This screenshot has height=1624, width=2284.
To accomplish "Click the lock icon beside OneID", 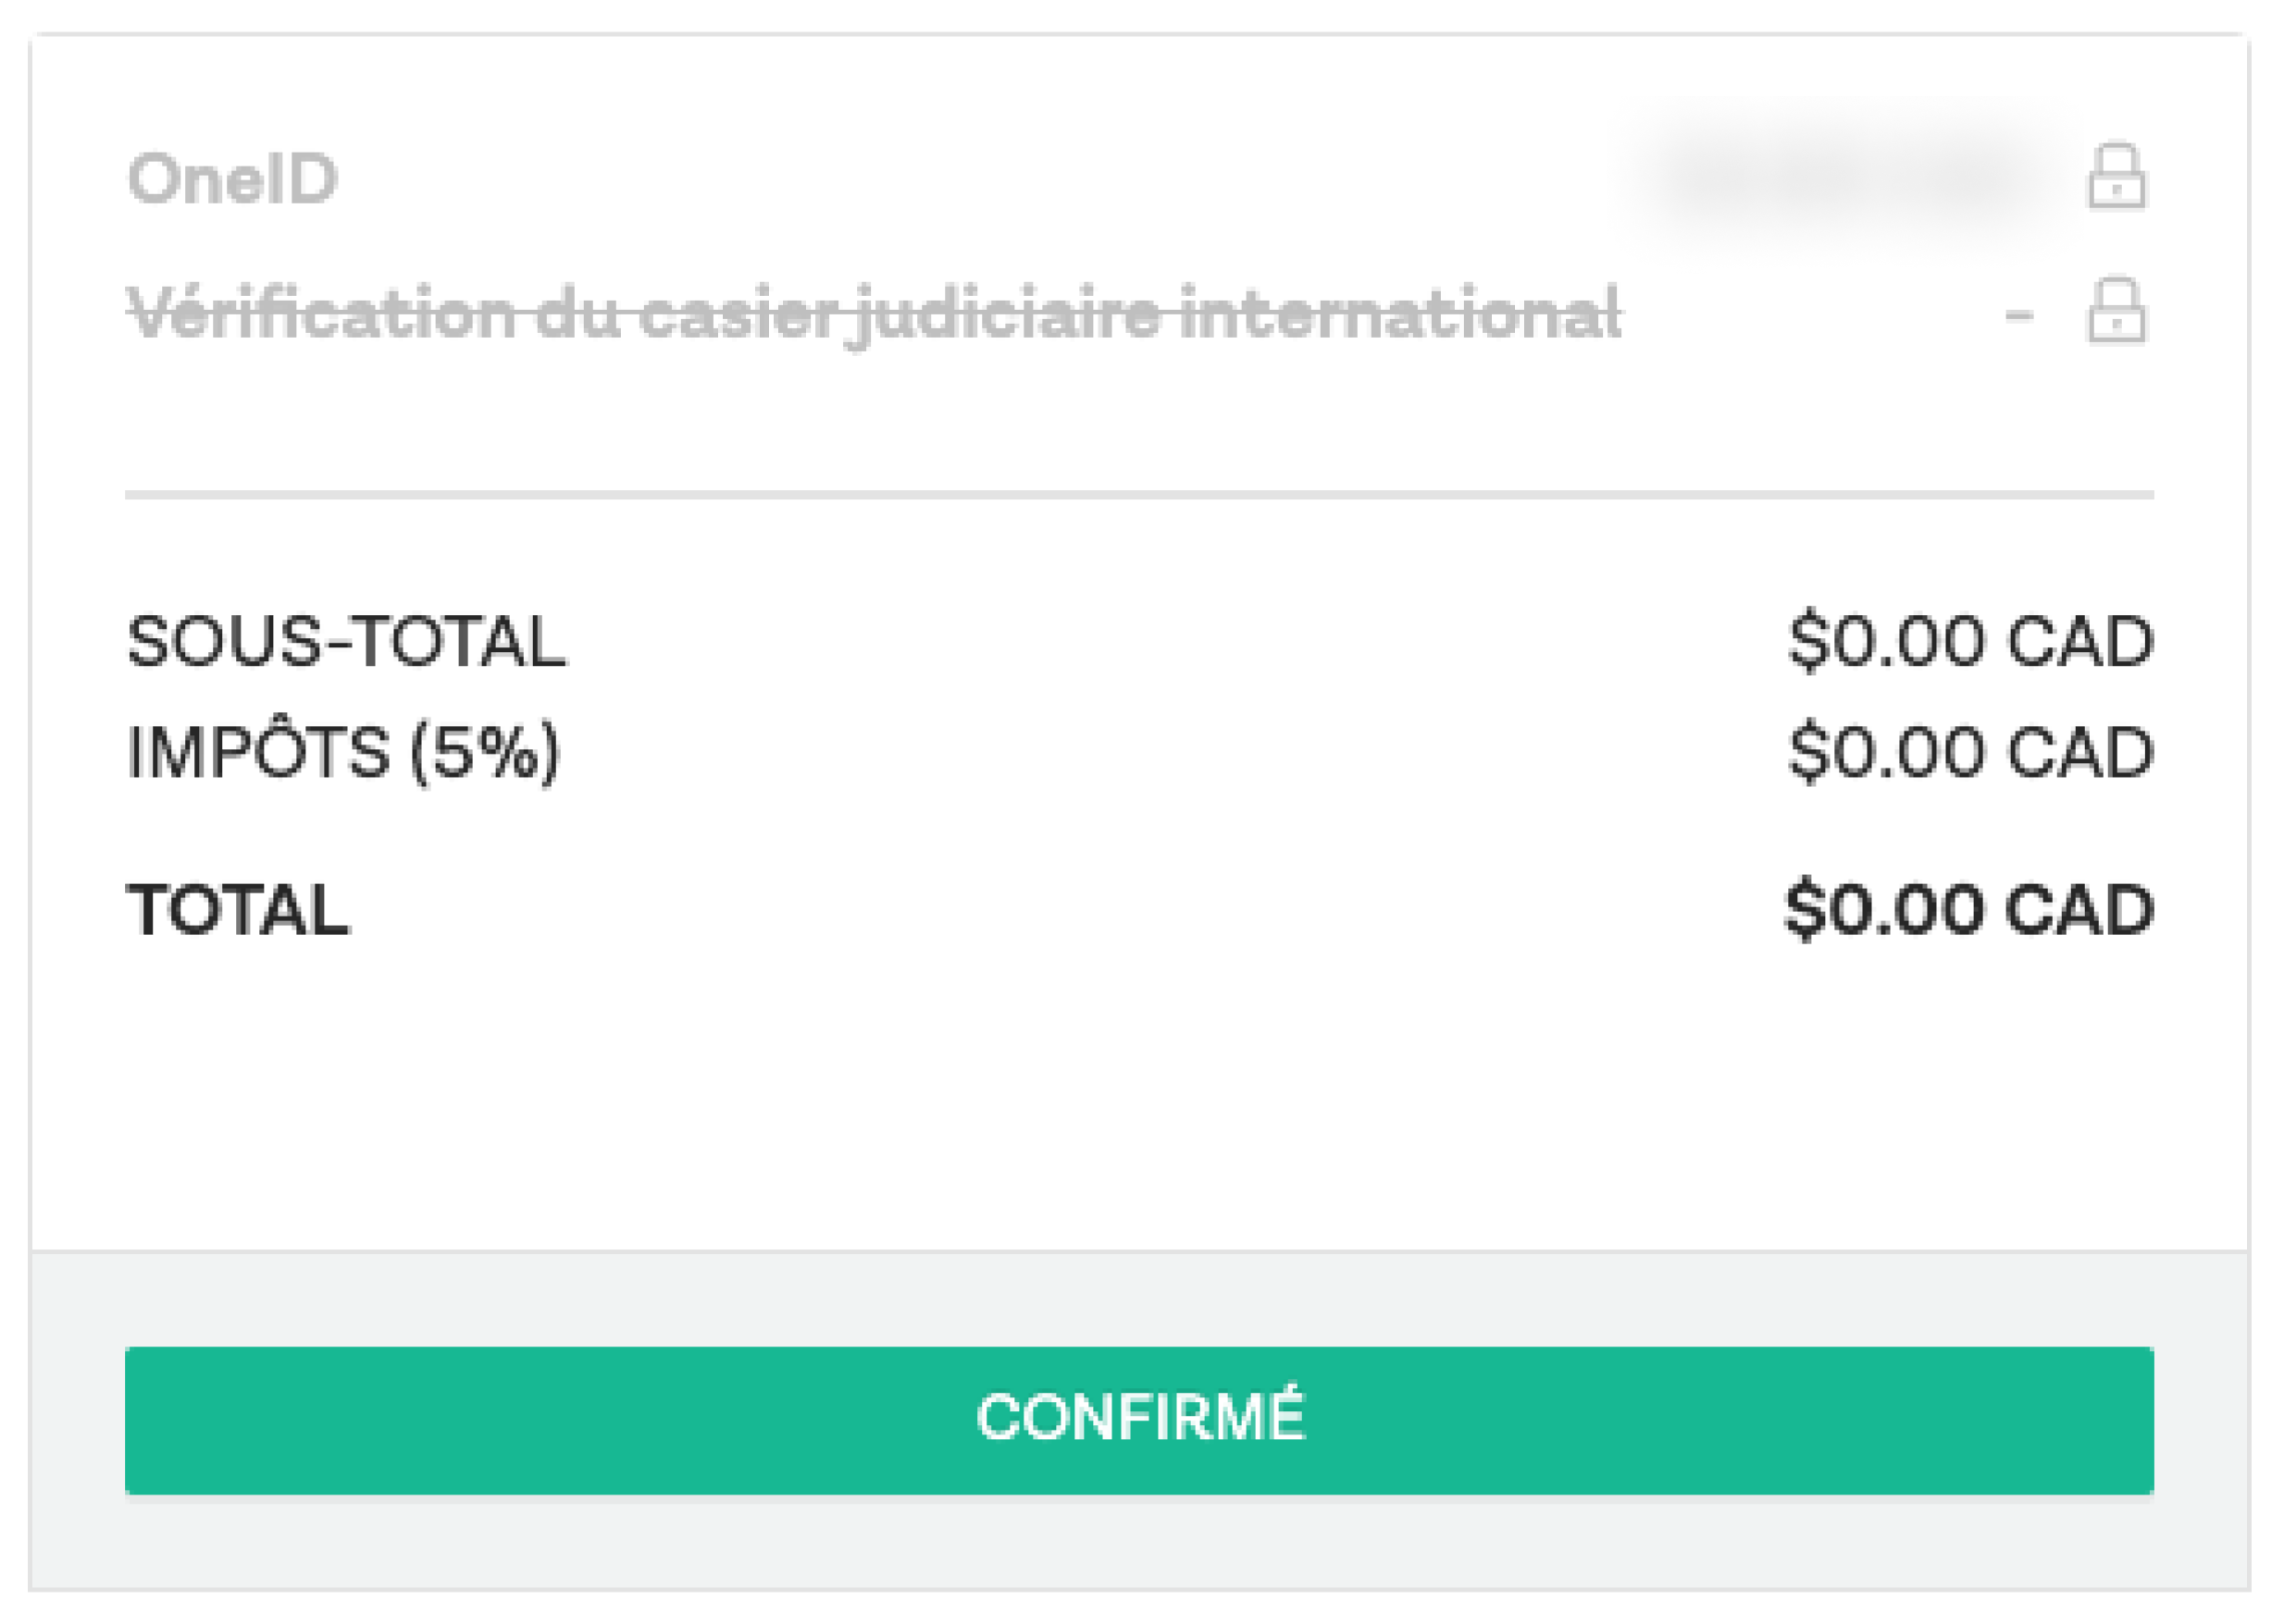I will click(2116, 177).
